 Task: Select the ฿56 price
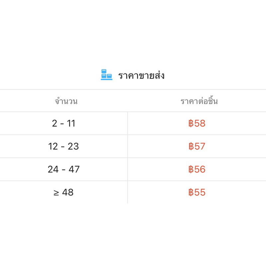(197, 169)
